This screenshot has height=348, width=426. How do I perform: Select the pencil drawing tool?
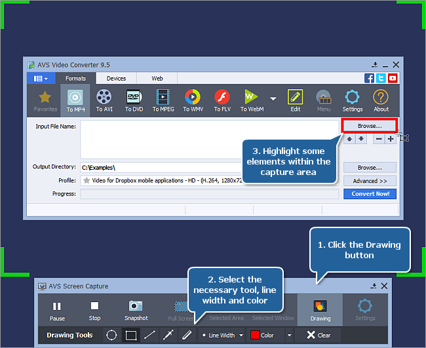pyautogui.click(x=187, y=336)
